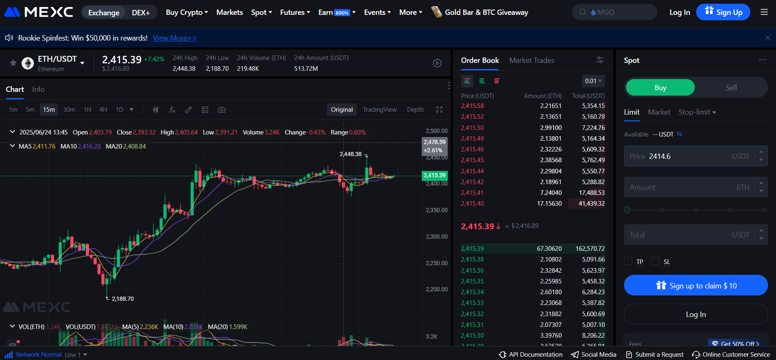This screenshot has width=776, height=360.
Task: Open the Markets nav item
Action: pos(229,12)
